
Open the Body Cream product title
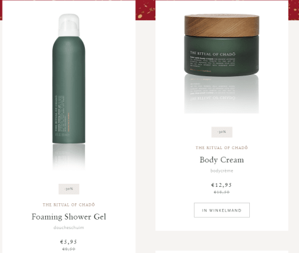click(x=222, y=160)
